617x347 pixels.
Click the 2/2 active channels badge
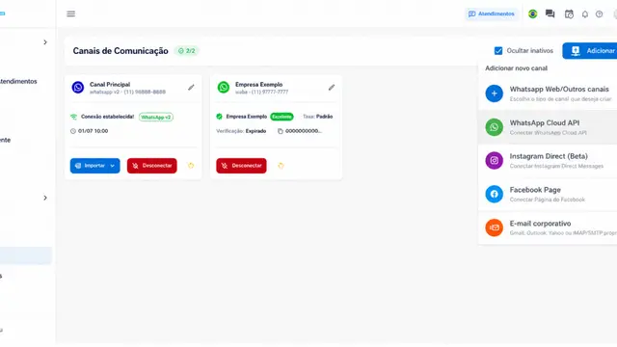coord(186,51)
